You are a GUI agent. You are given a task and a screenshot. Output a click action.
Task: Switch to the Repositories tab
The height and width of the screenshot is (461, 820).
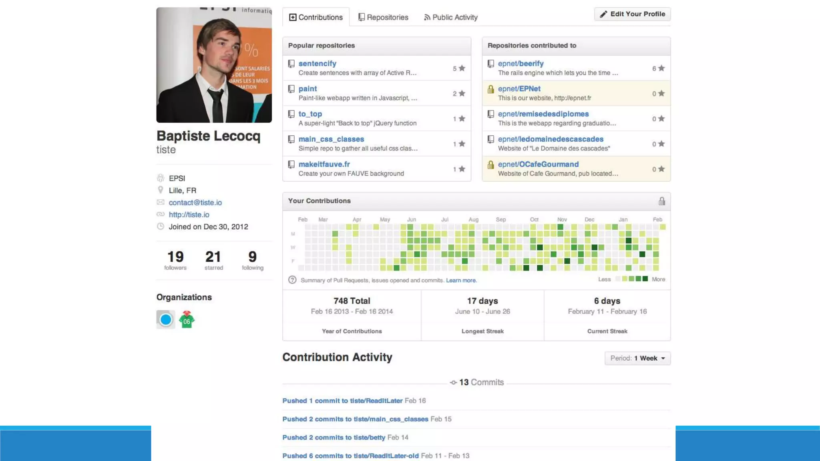point(383,17)
